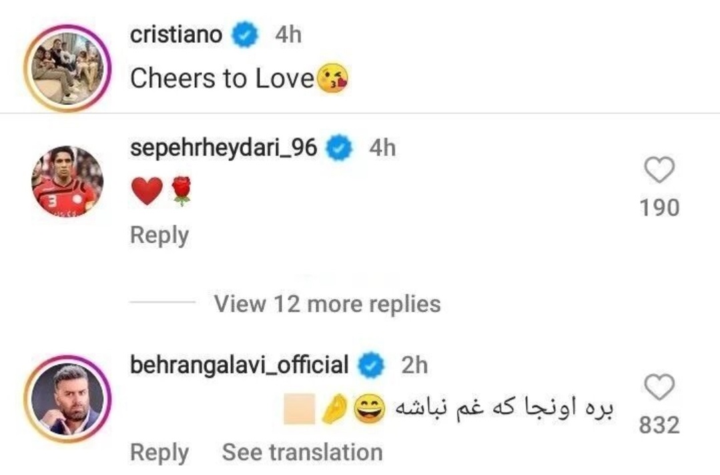Like the sepehrheydari_96 comment with the heart
The width and height of the screenshot is (720, 475).
660,171
